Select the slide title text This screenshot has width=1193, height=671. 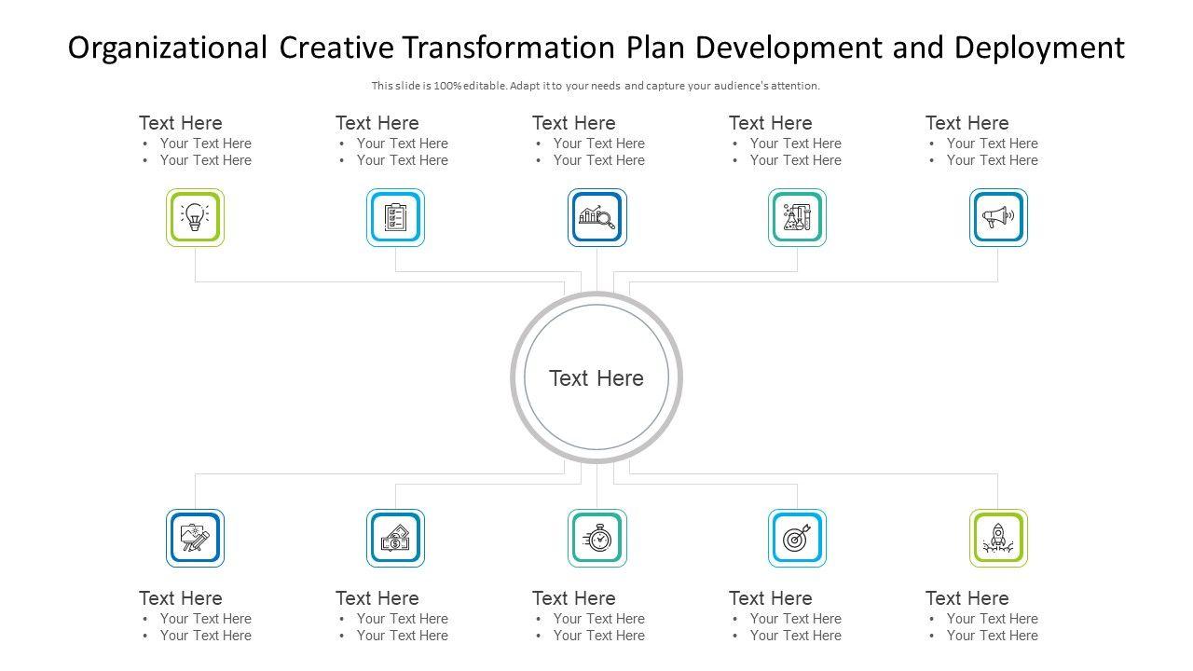pyautogui.click(x=596, y=48)
